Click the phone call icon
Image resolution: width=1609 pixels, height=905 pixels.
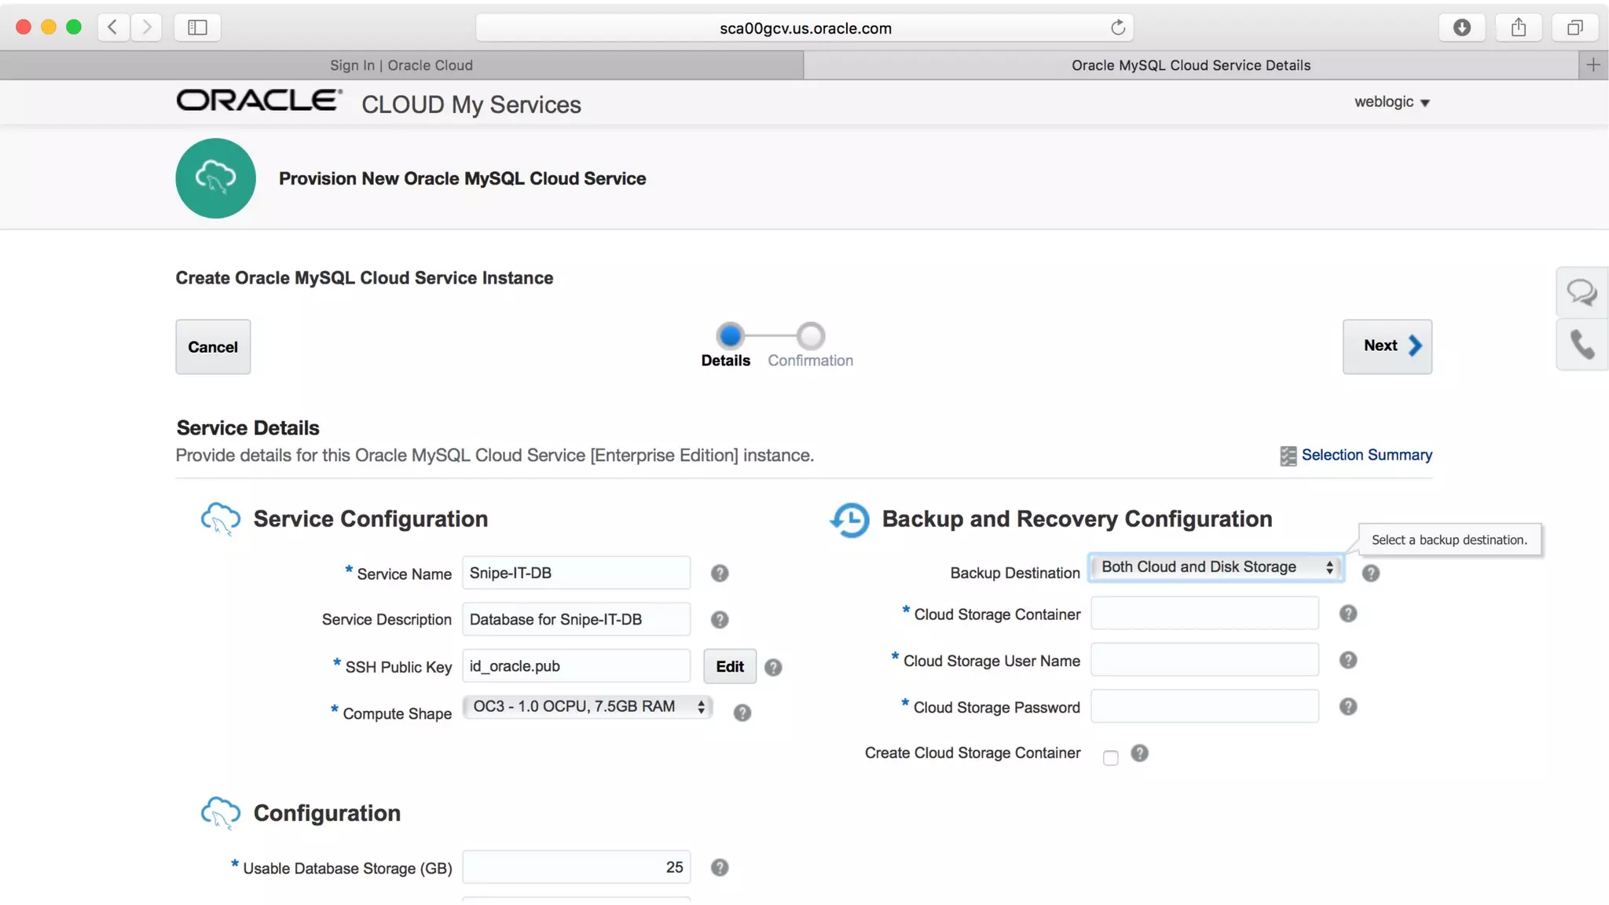coord(1581,344)
